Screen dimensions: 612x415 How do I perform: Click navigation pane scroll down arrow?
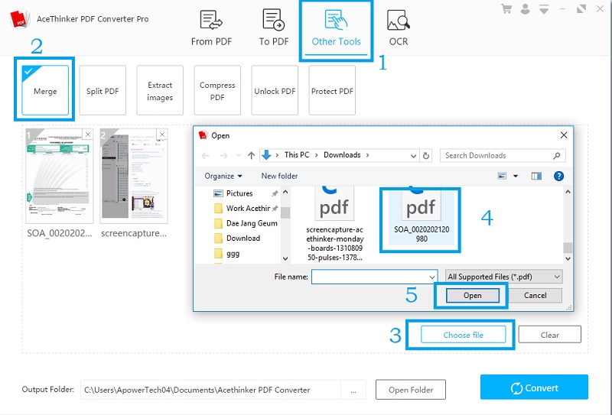click(285, 258)
